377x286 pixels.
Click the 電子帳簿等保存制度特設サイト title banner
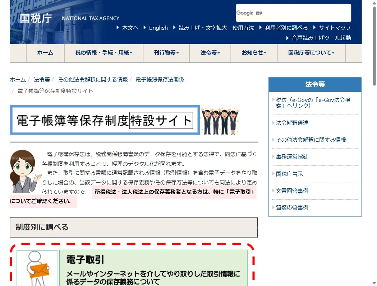pos(105,120)
